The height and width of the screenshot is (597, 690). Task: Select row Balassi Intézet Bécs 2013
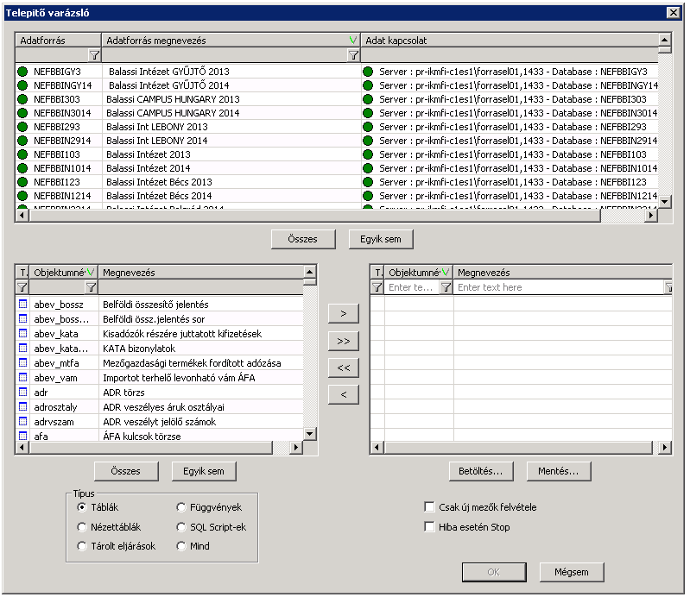pos(337,182)
